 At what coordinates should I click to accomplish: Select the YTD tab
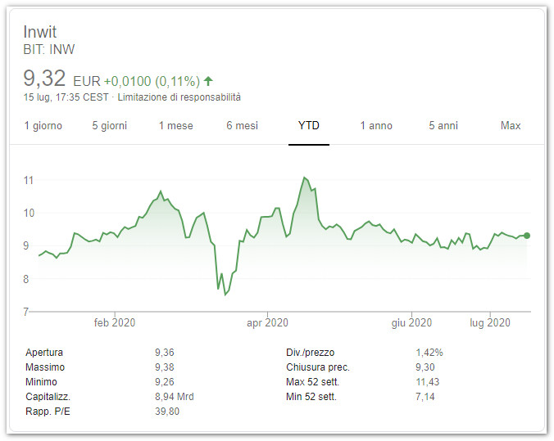click(x=309, y=126)
